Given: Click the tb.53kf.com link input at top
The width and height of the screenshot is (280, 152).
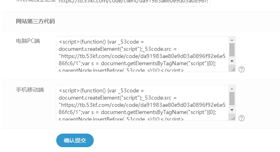Looking at the screenshot, I should 133,2.
